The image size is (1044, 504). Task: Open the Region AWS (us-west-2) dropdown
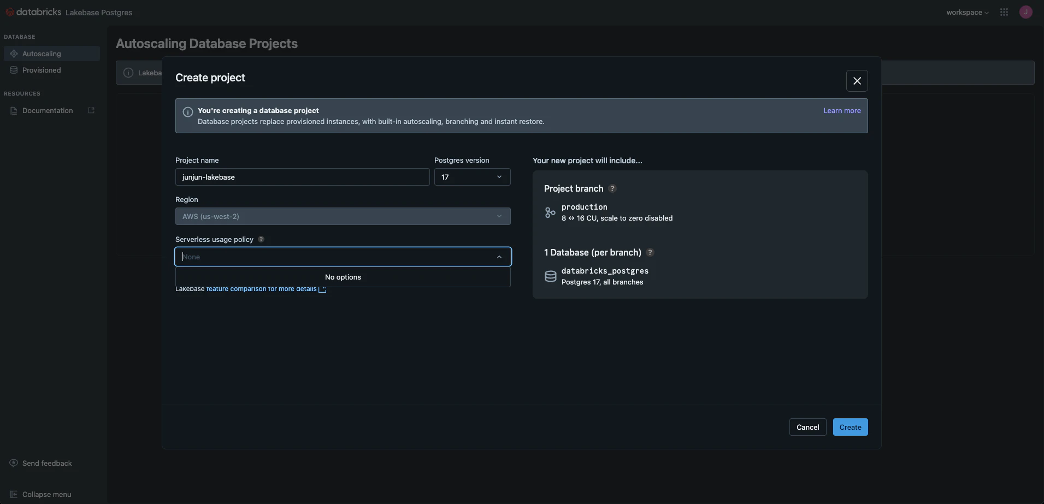[x=343, y=216]
